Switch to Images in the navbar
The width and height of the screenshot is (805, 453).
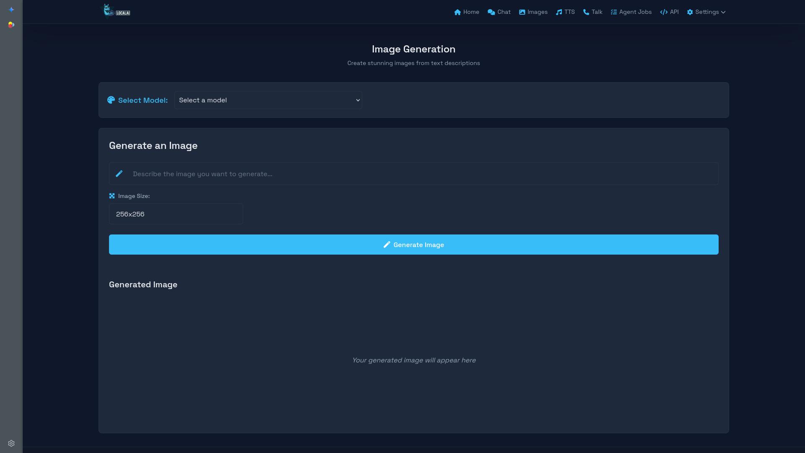pos(533,12)
